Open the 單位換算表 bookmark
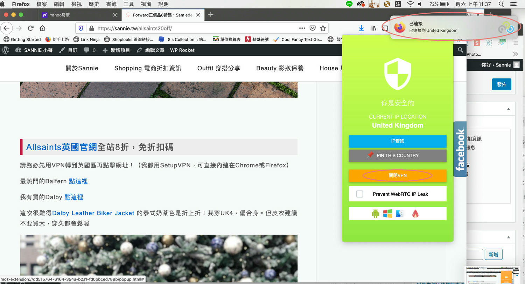 tap(227, 39)
